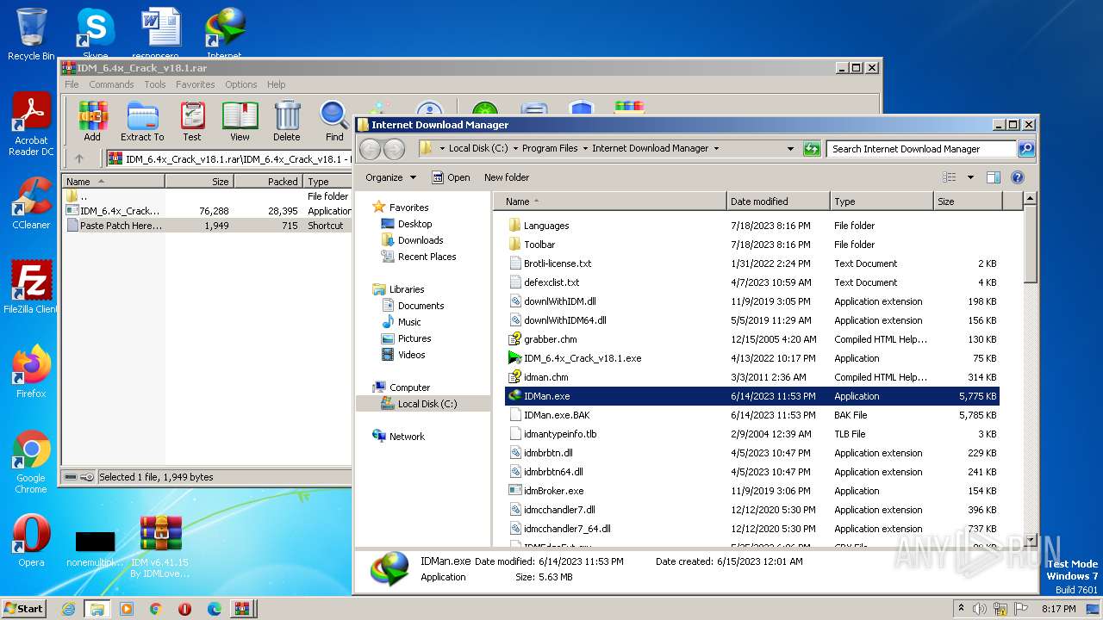This screenshot has height=620, width=1103.
Task: Click the Test icon in WinRAR toolbar
Action: coord(192,121)
